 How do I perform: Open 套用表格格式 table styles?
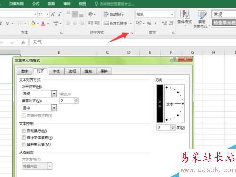(202, 19)
